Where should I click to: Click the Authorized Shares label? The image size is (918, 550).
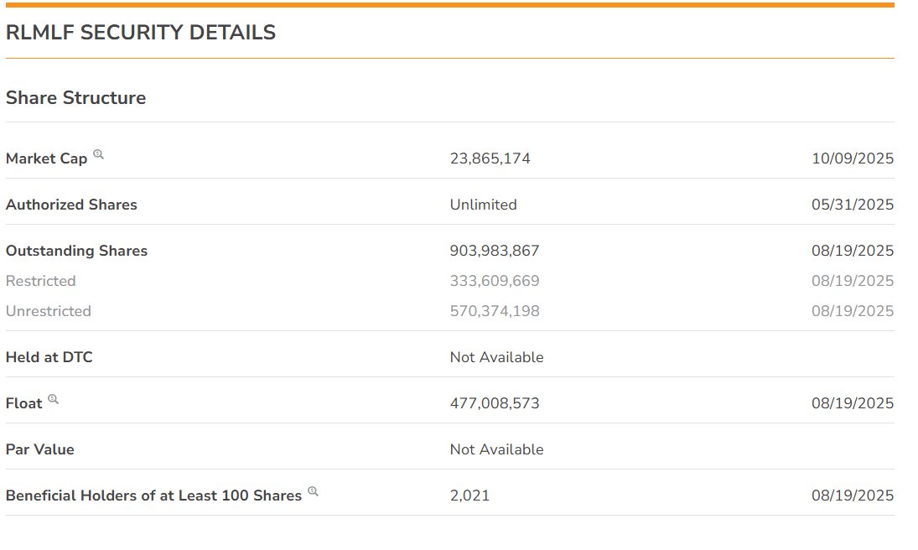[71, 205]
